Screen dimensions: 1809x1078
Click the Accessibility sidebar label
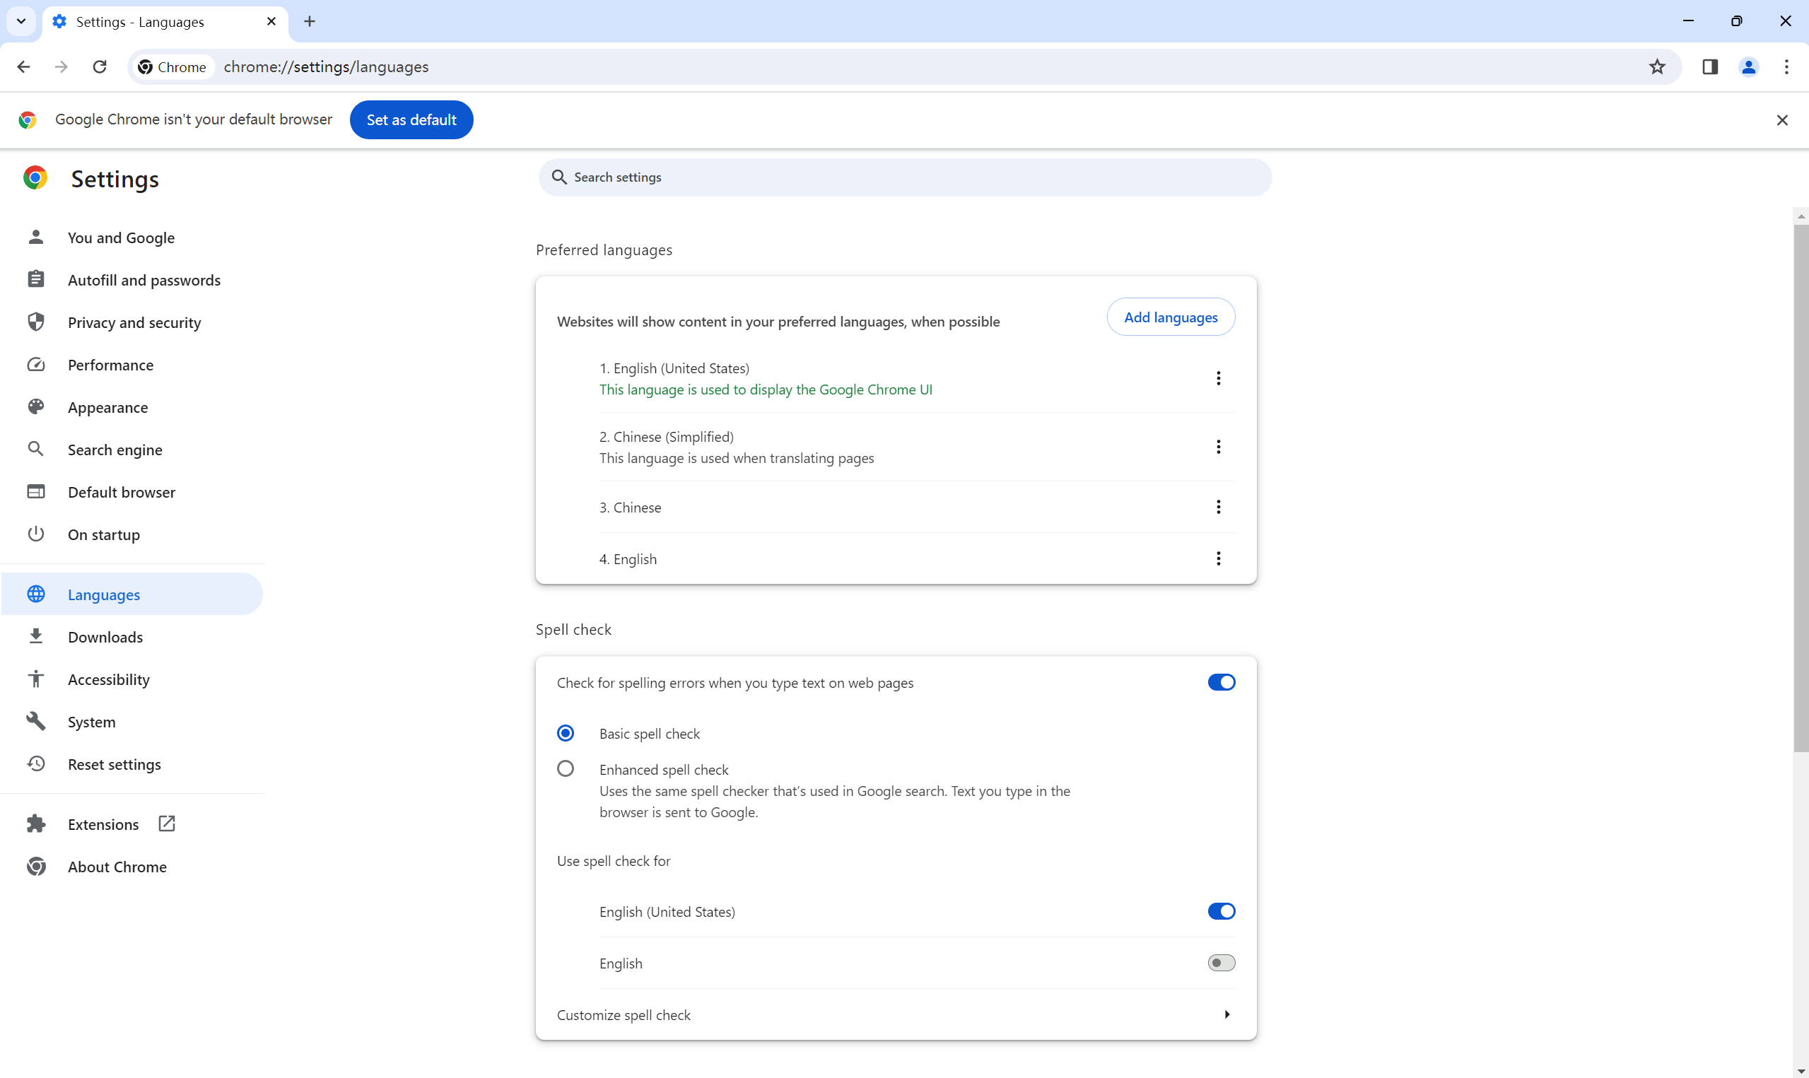(x=109, y=679)
